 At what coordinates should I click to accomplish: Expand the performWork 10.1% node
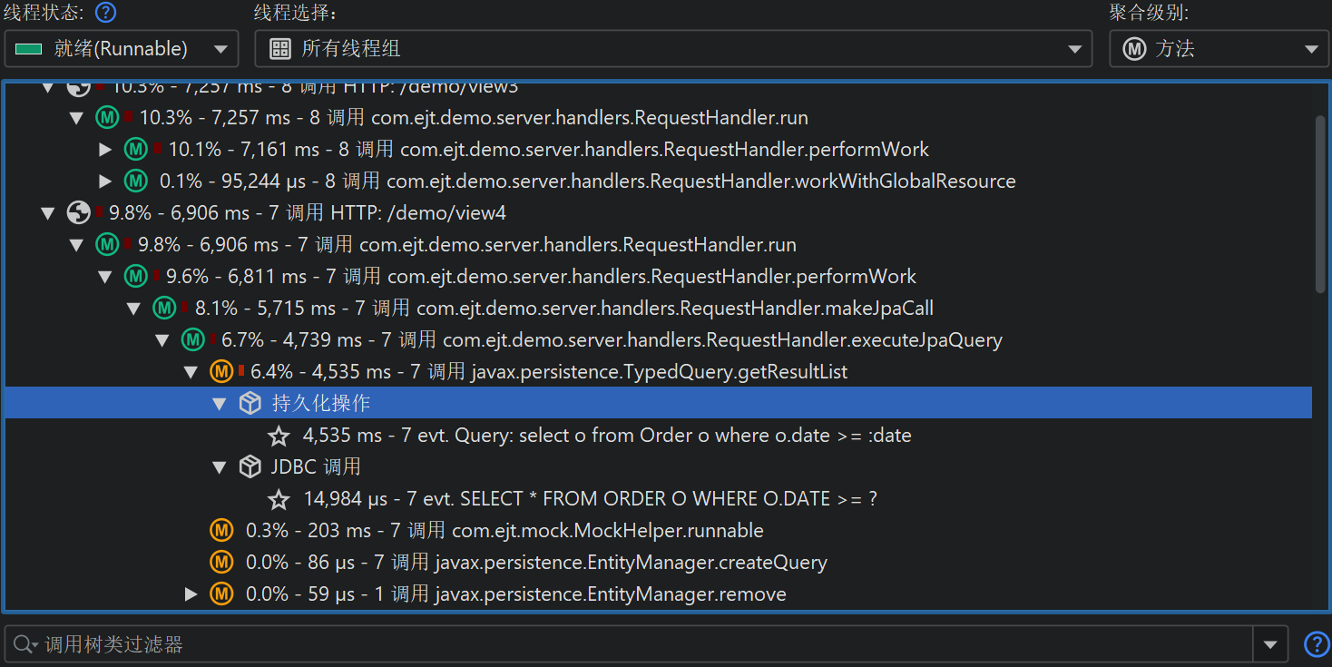tap(105, 150)
